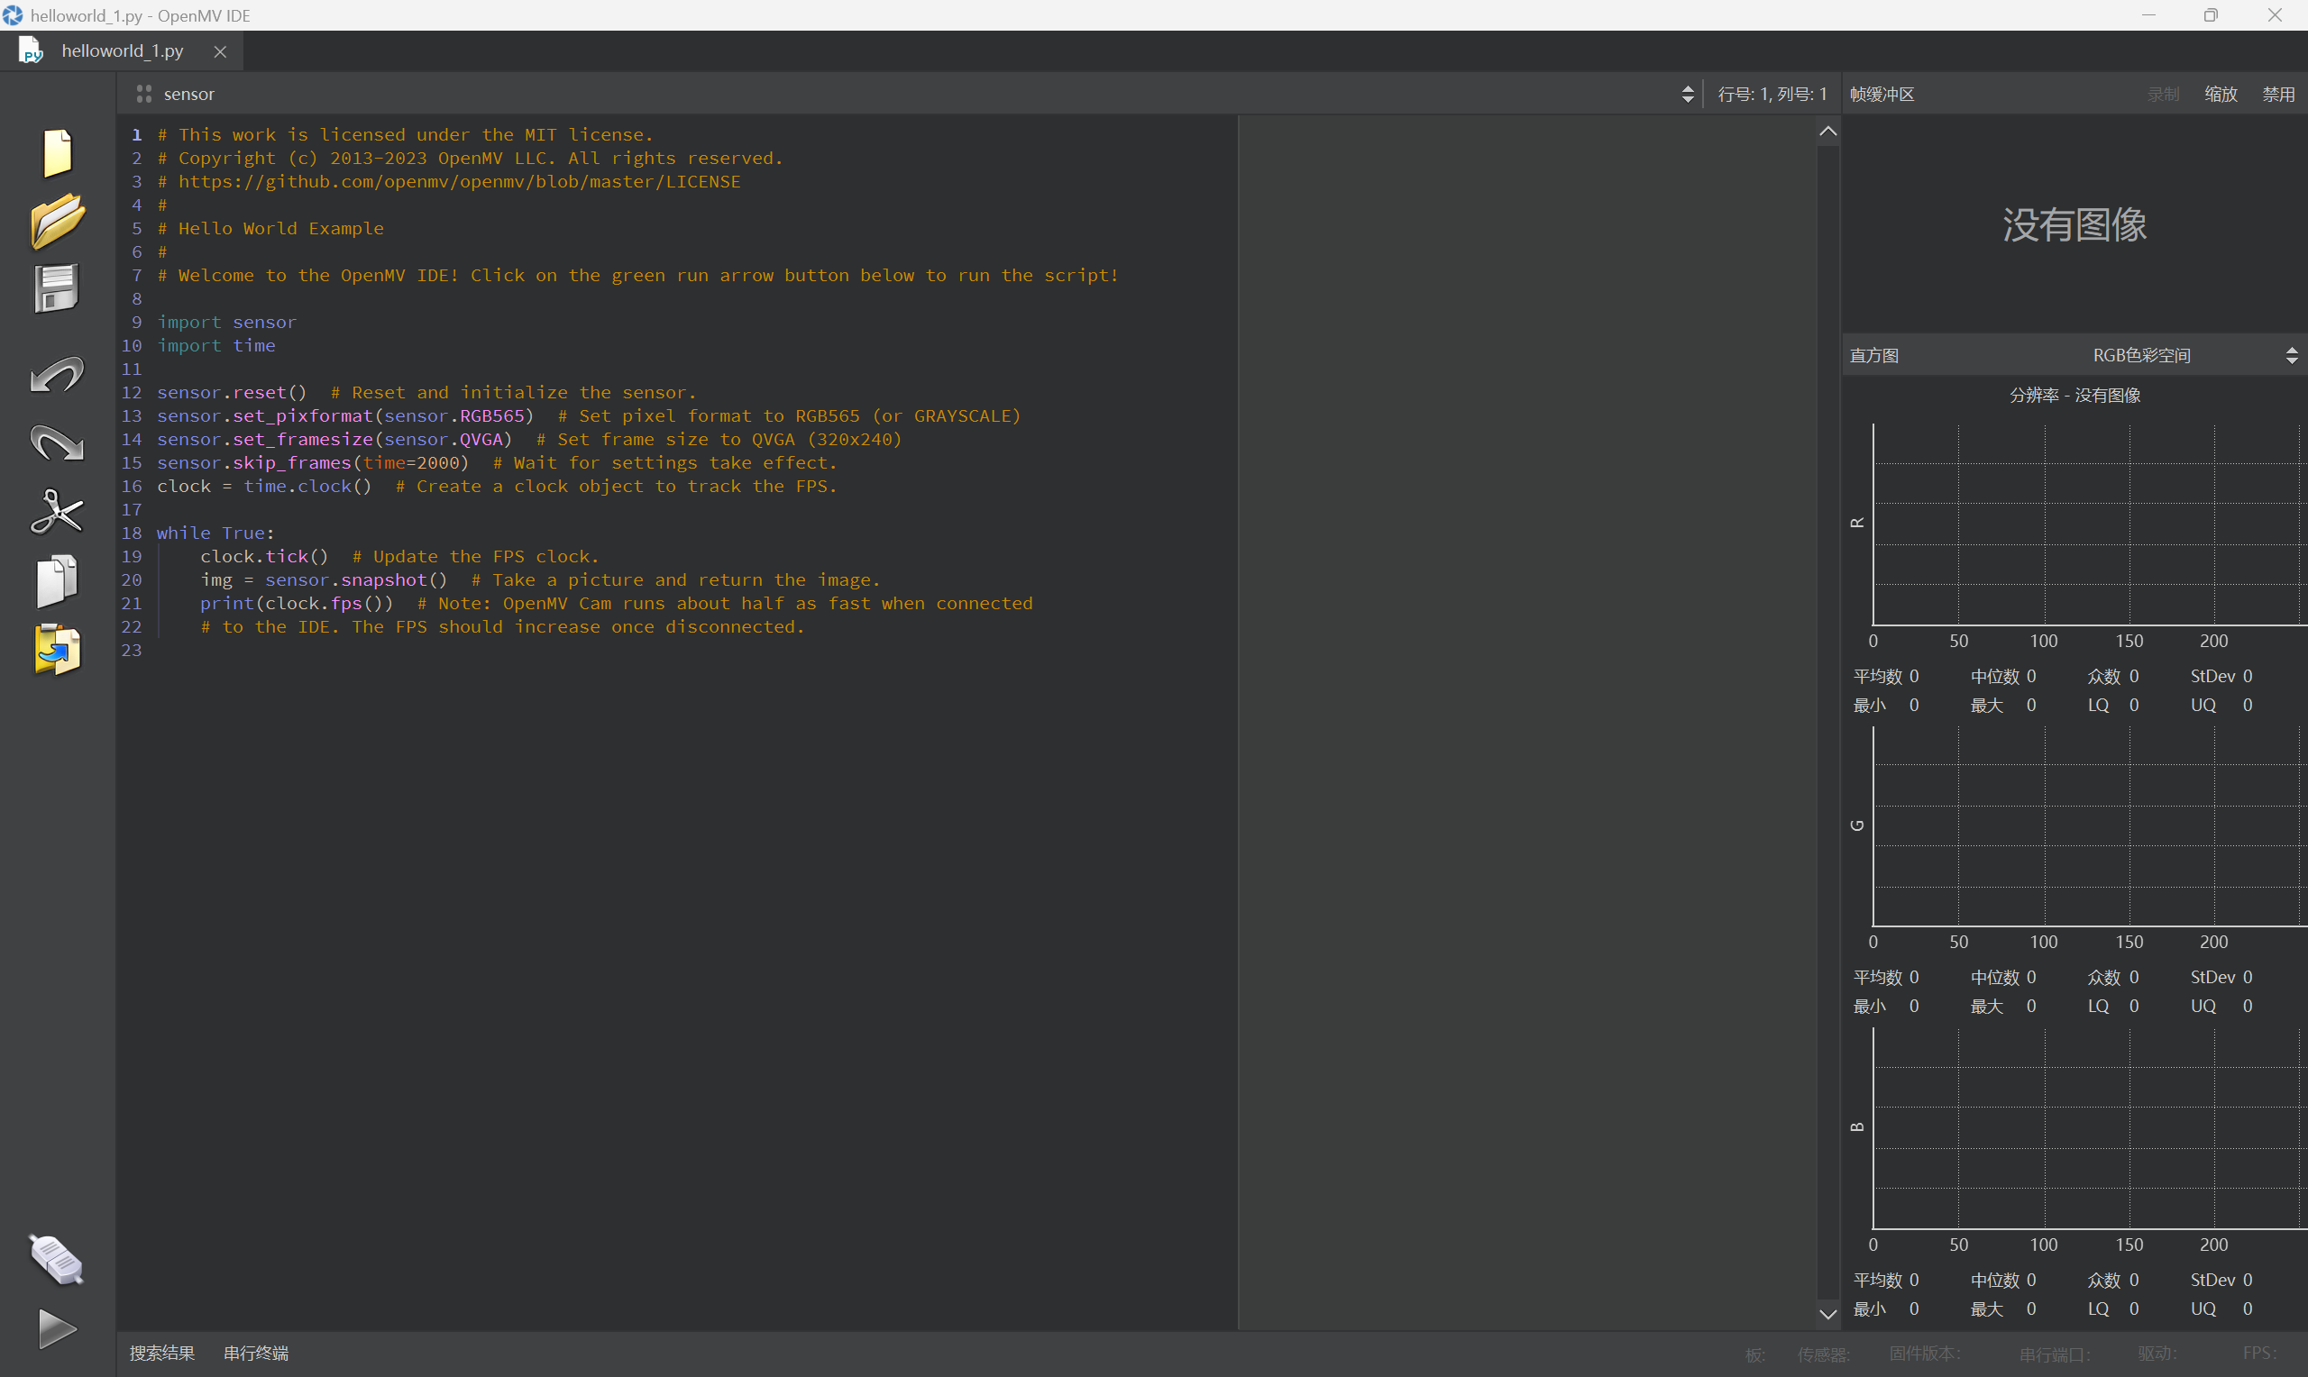Click the 没有图像 frame buffer area
The height and width of the screenshot is (1377, 2308).
2074,224
